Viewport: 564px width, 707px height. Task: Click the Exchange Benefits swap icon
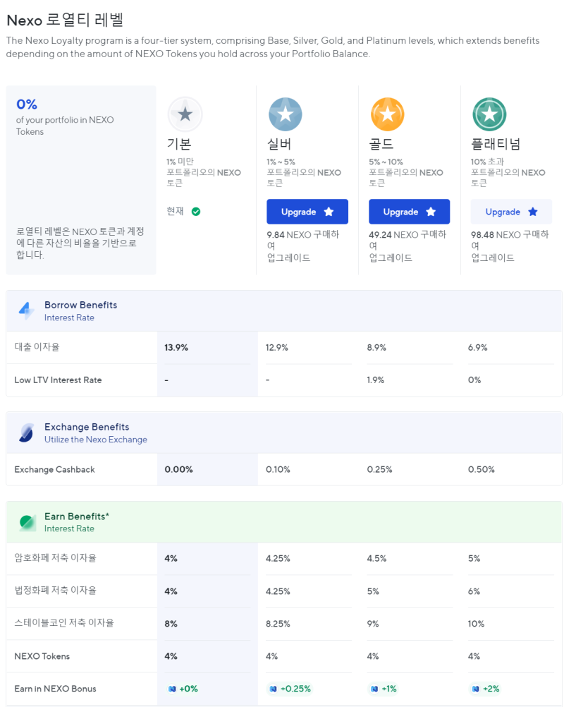coord(25,432)
